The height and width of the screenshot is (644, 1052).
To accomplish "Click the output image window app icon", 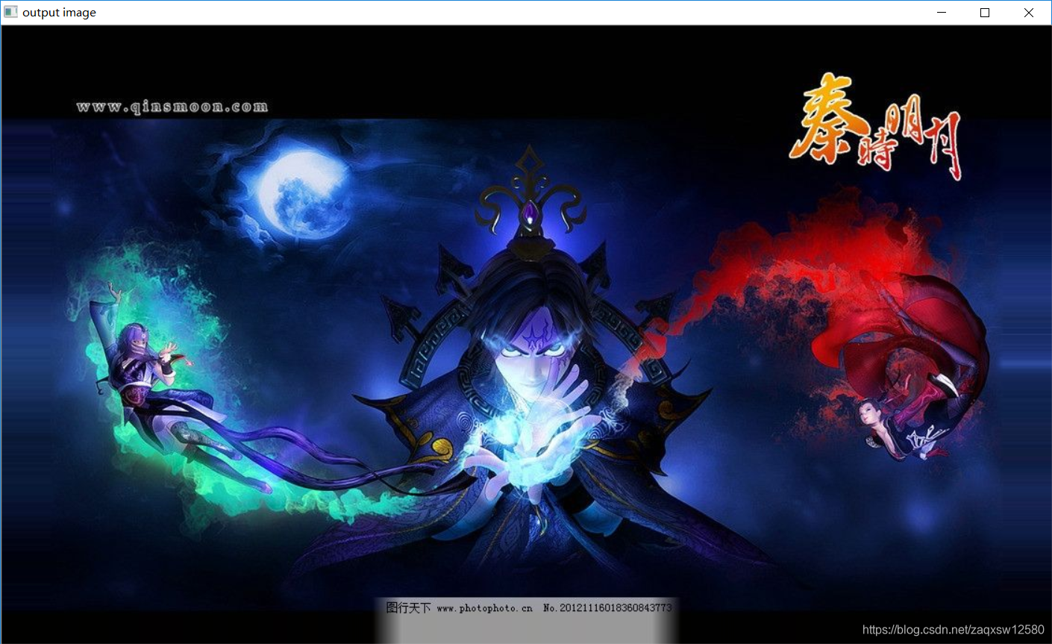I will pos(10,12).
